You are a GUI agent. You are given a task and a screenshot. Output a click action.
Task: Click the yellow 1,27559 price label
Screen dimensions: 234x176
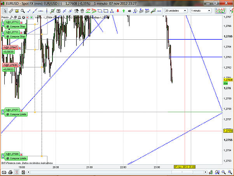[228, 131]
